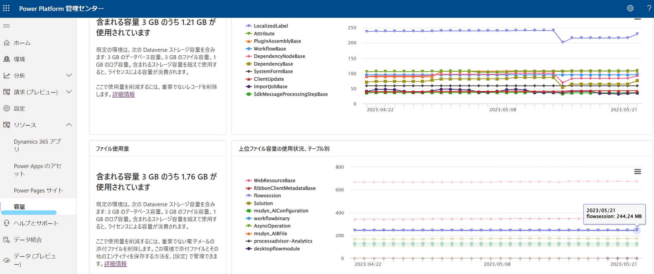
Task: Click the home icon in the sidebar
Action: 7,43
